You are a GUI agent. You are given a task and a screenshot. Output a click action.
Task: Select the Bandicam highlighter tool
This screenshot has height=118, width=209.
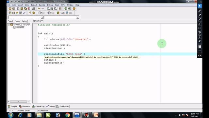(200, 15)
